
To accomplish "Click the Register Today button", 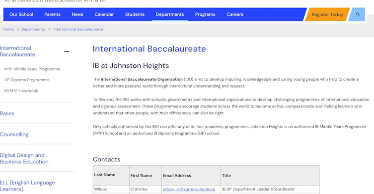I will click(327, 14).
